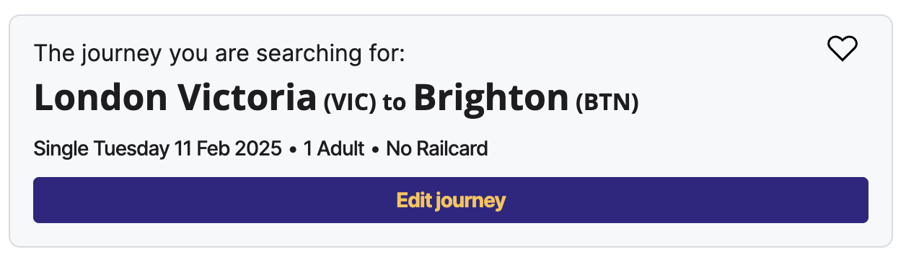Select the Brighton destination station name
The image size is (906, 262).
(x=491, y=99)
